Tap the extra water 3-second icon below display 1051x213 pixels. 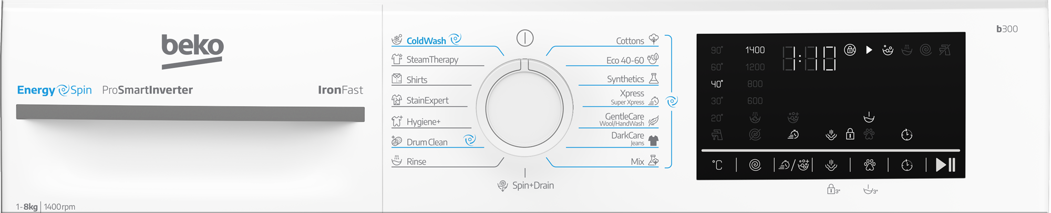[x=871, y=189]
